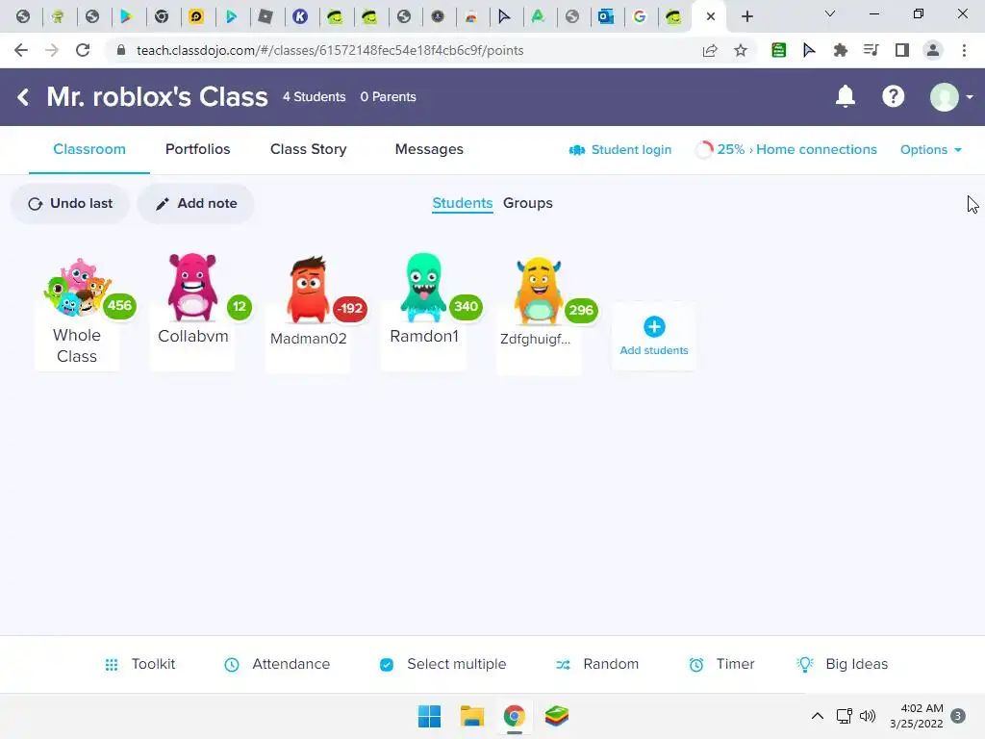Image resolution: width=985 pixels, height=739 pixels.
Task: Click the browser back arrow
Action: click(x=21, y=50)
